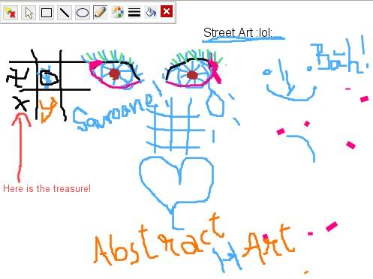This screenshot has width=373, height=279.
Task: Click the 'Street Art :lol:' text label
Action: point(238,32)
